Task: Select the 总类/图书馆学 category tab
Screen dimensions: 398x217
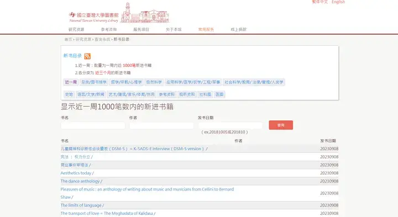Action: (x=93, y=82)
